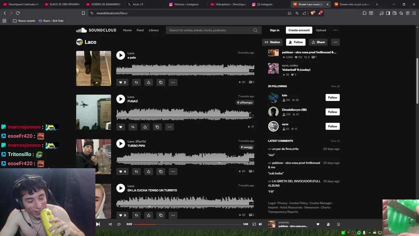Share Laco's profile
Screen dimensions: 419x236
click(318, 42)
